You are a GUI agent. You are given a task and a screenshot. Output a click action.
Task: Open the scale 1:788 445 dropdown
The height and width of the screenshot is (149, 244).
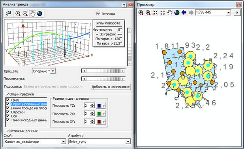[228, 13]
